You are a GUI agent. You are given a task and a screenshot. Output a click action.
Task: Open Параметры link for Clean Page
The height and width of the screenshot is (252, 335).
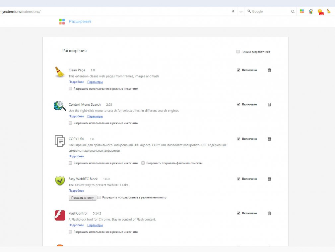(95, 82)
